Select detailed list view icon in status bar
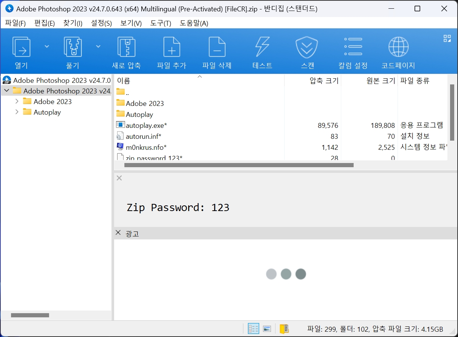The height and width of the screenshot is (337, 458). (x=253, y=329)
